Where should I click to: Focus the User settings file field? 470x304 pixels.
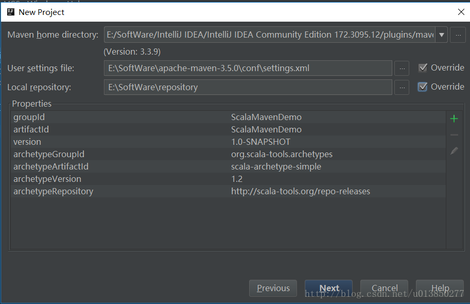248,69
